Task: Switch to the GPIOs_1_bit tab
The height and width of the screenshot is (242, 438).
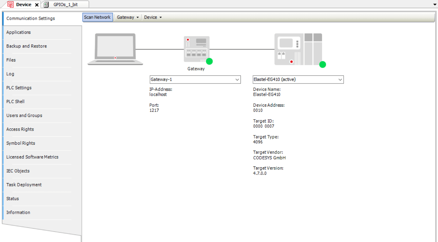Action: (x=65, y=5)
